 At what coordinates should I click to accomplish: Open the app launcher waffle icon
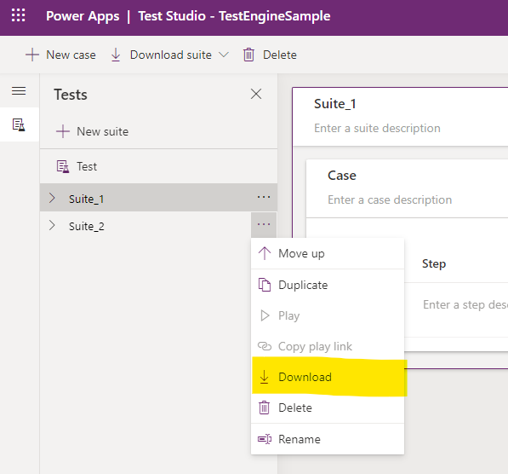click(18, 15)
